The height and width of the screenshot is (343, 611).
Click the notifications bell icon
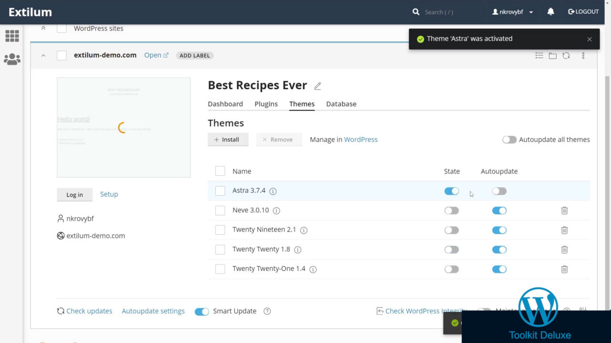550,12
